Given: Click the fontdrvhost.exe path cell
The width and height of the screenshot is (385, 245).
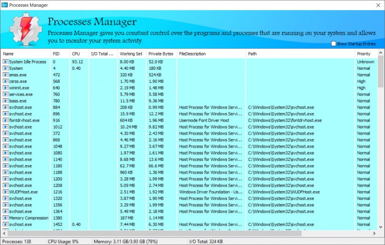Looking at the screenshot, I should 285,120.
